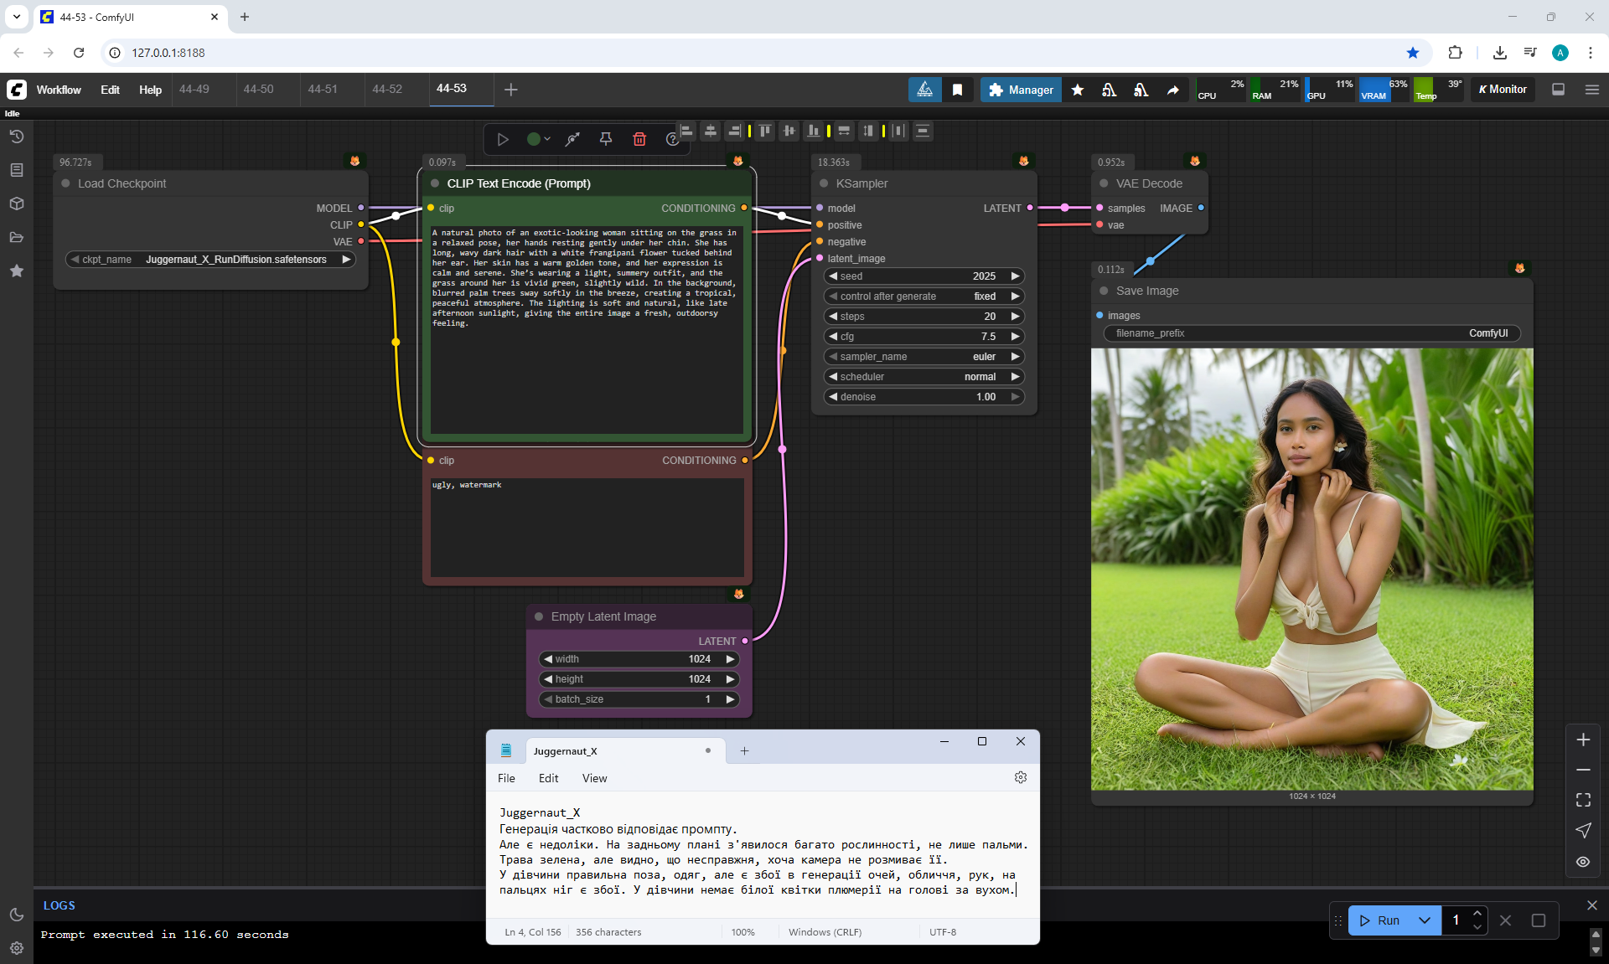1609x964 pixels.
Task: Pin the selected node with pin icon
Action: click(x=606, y=139)
